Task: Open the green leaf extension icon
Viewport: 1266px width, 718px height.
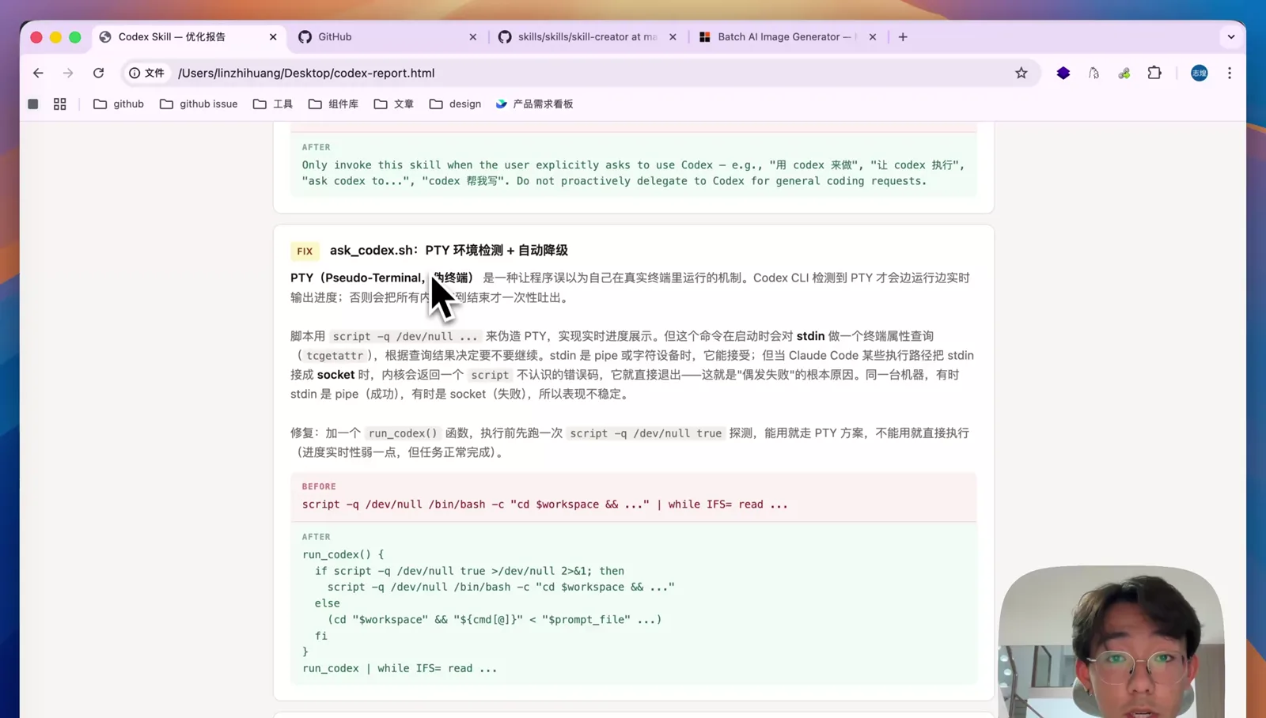Action: click(x=1124, y=73)
